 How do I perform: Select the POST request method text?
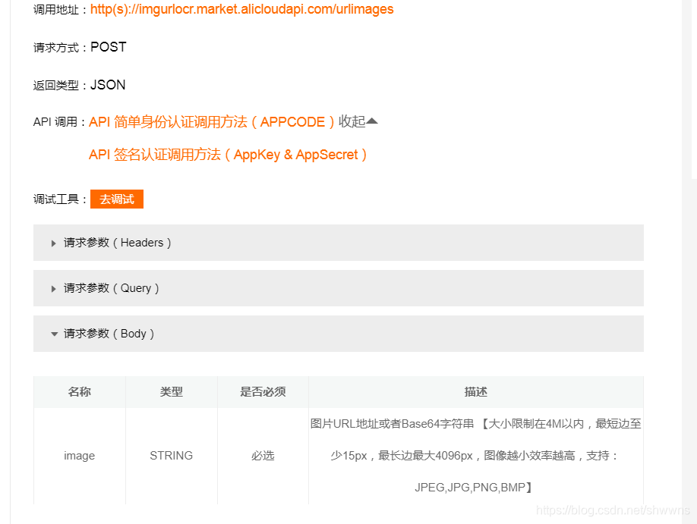click(x=109, y=47)
